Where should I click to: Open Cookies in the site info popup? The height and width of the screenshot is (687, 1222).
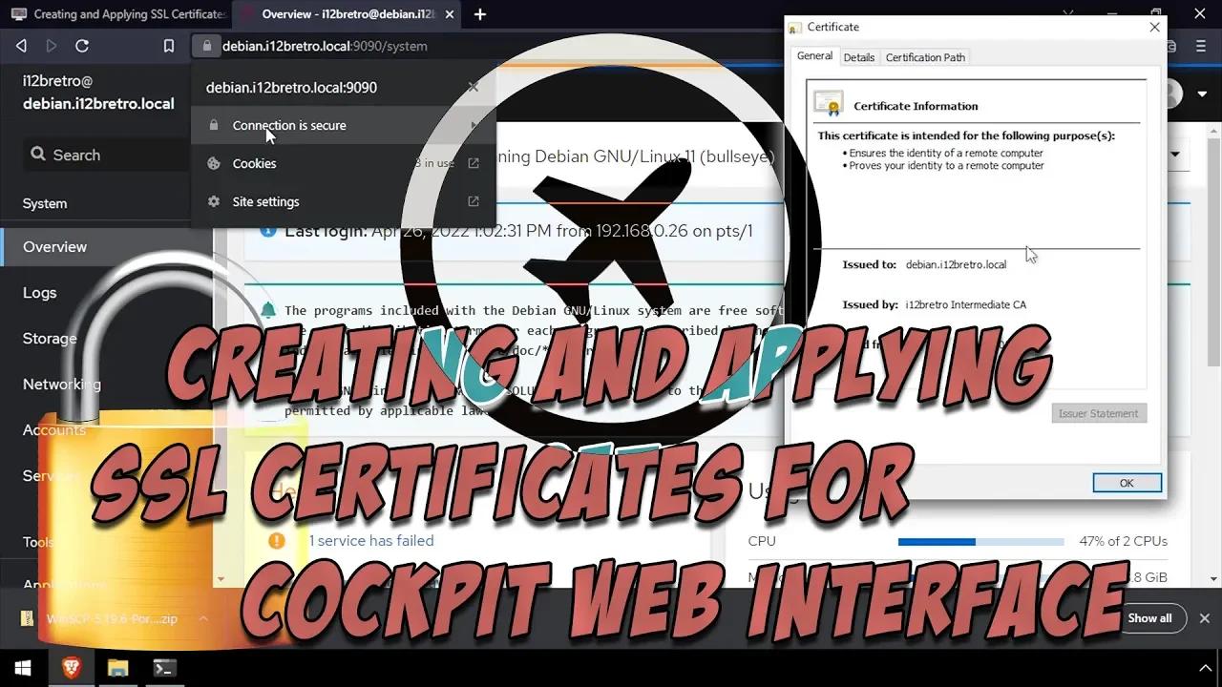254,163
